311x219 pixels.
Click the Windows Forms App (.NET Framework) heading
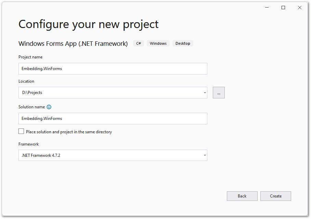coord(73,44)
